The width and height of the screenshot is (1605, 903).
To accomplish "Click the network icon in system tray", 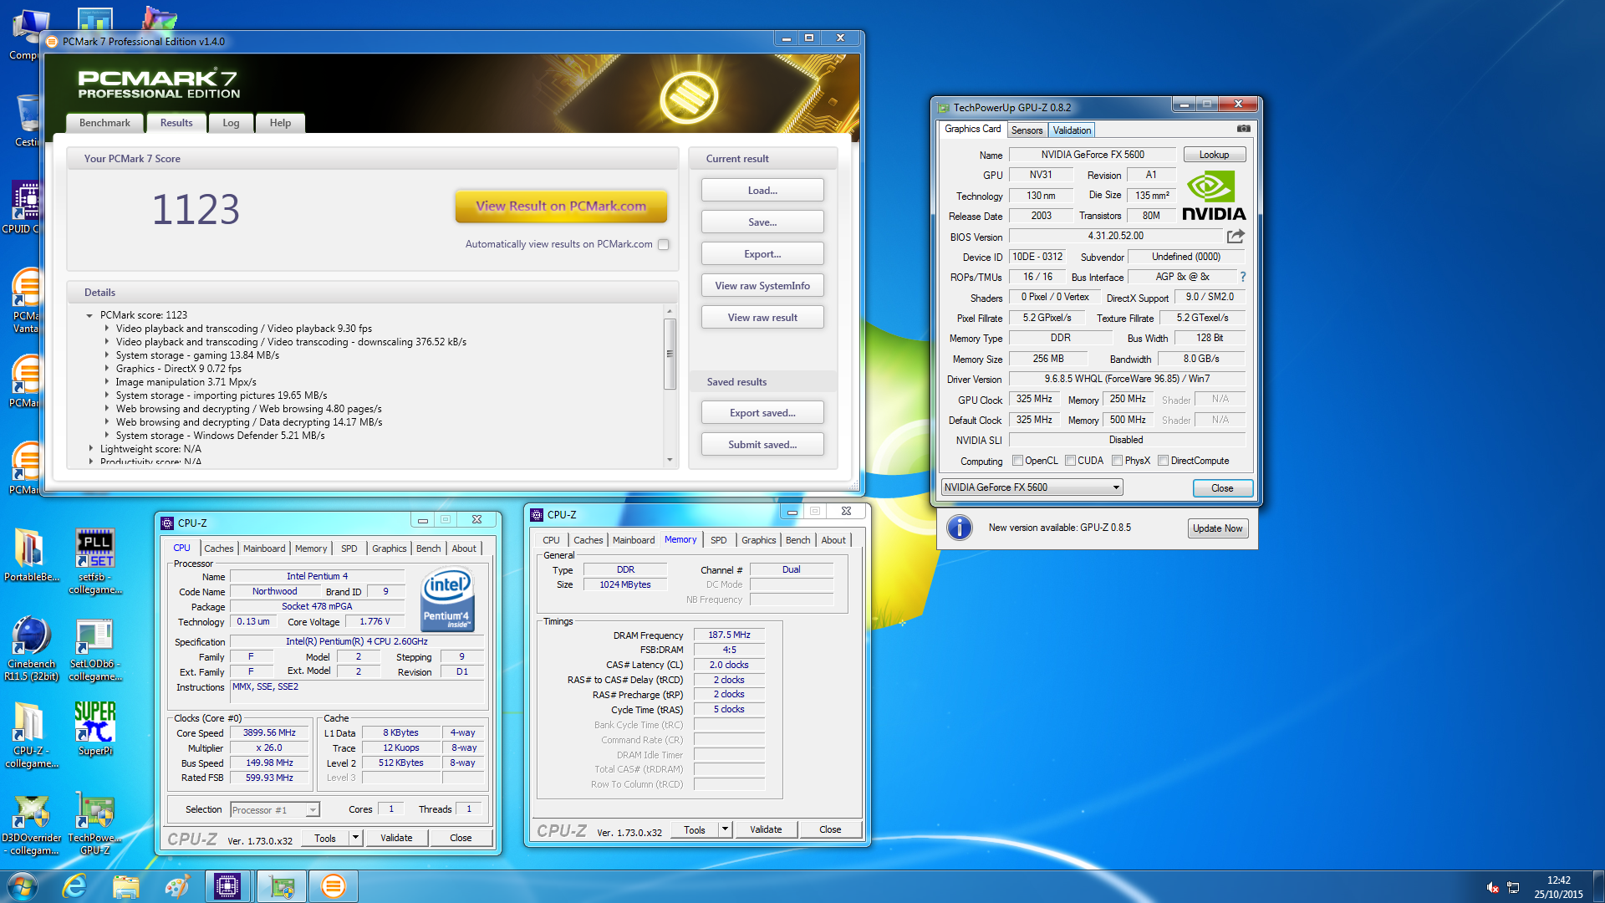I will 1513,887.
